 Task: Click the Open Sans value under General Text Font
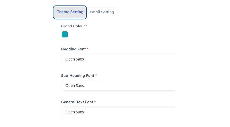[75, 112]
